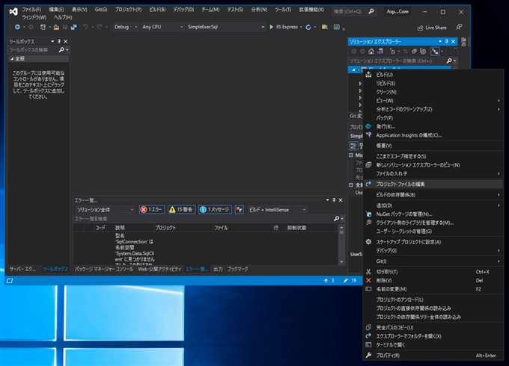509x366 pixels.
Task: Click the error list vertical scrollbar
Action: [x=341, y=246]
